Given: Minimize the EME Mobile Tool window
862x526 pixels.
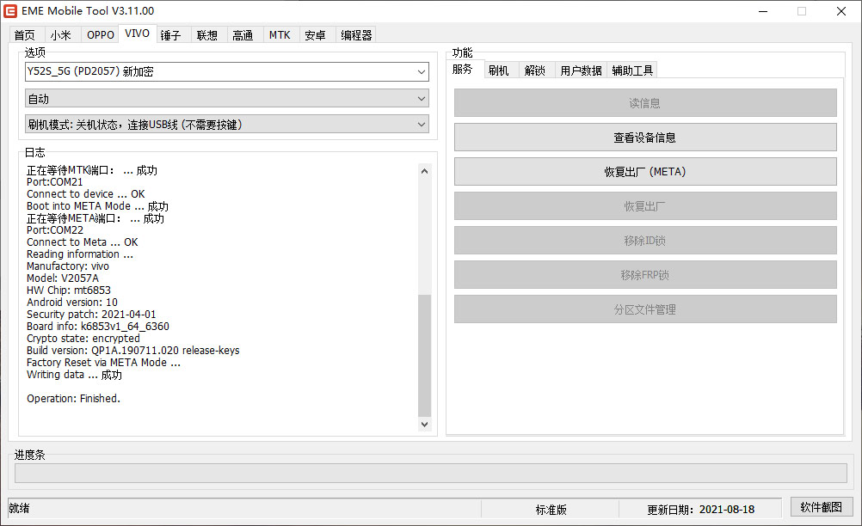Looking at the screenshot, I should pyautogui.click(x=763, y=11).
